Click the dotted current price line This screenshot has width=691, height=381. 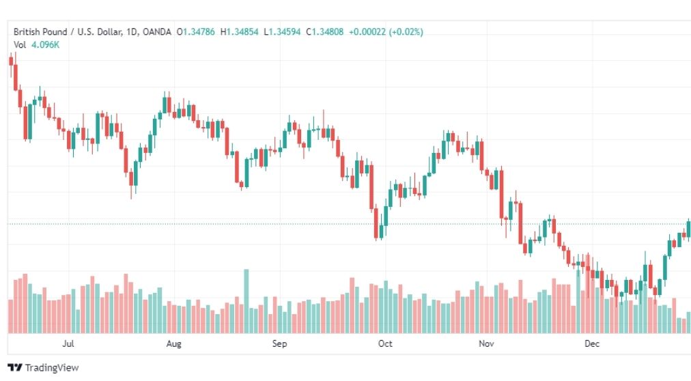pos(349,224)
